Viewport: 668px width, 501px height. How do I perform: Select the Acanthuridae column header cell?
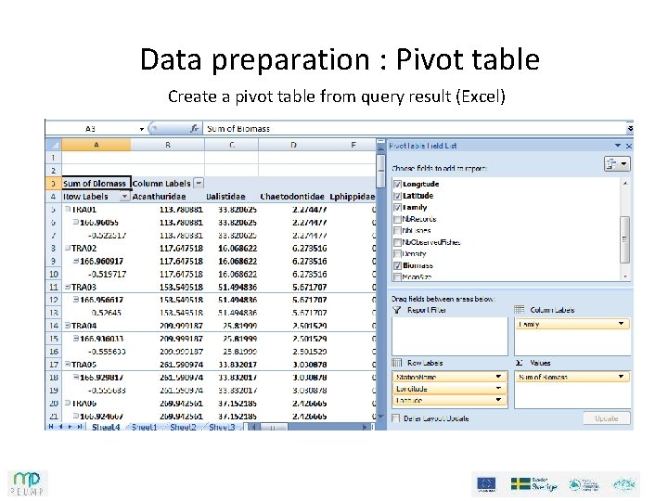[167, 197]
